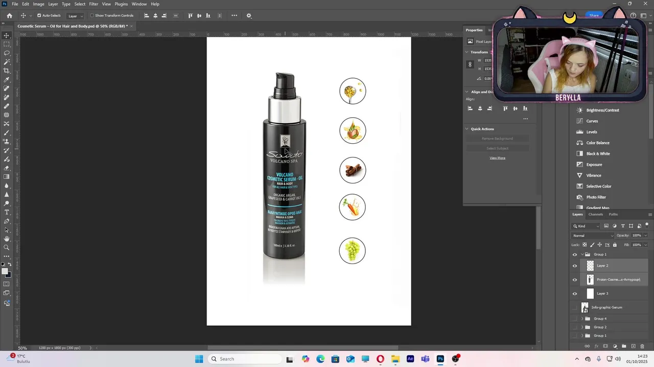Create a new group folder icon
Screen dimensions: 654x367
coord(624,346)
